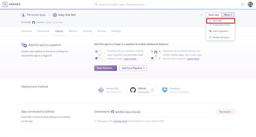Screen dimensions: 256x137
Task: Open the Access tab
Action: 101,31
